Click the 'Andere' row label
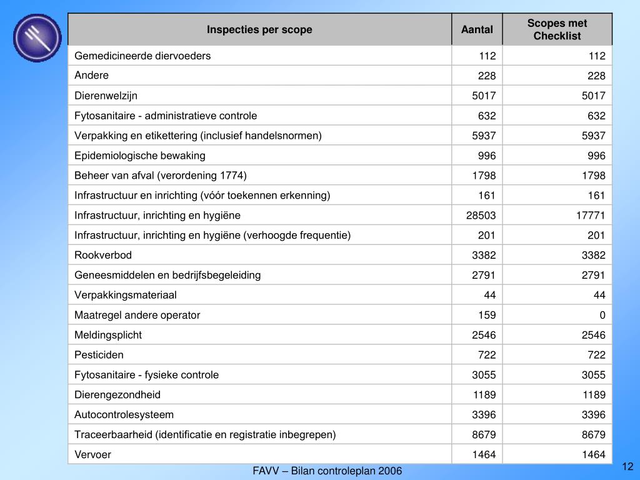This screenshot has height=480, width=640. (91, 76)
